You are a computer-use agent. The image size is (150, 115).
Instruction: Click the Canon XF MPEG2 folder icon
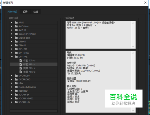click(x=16, y=34)
